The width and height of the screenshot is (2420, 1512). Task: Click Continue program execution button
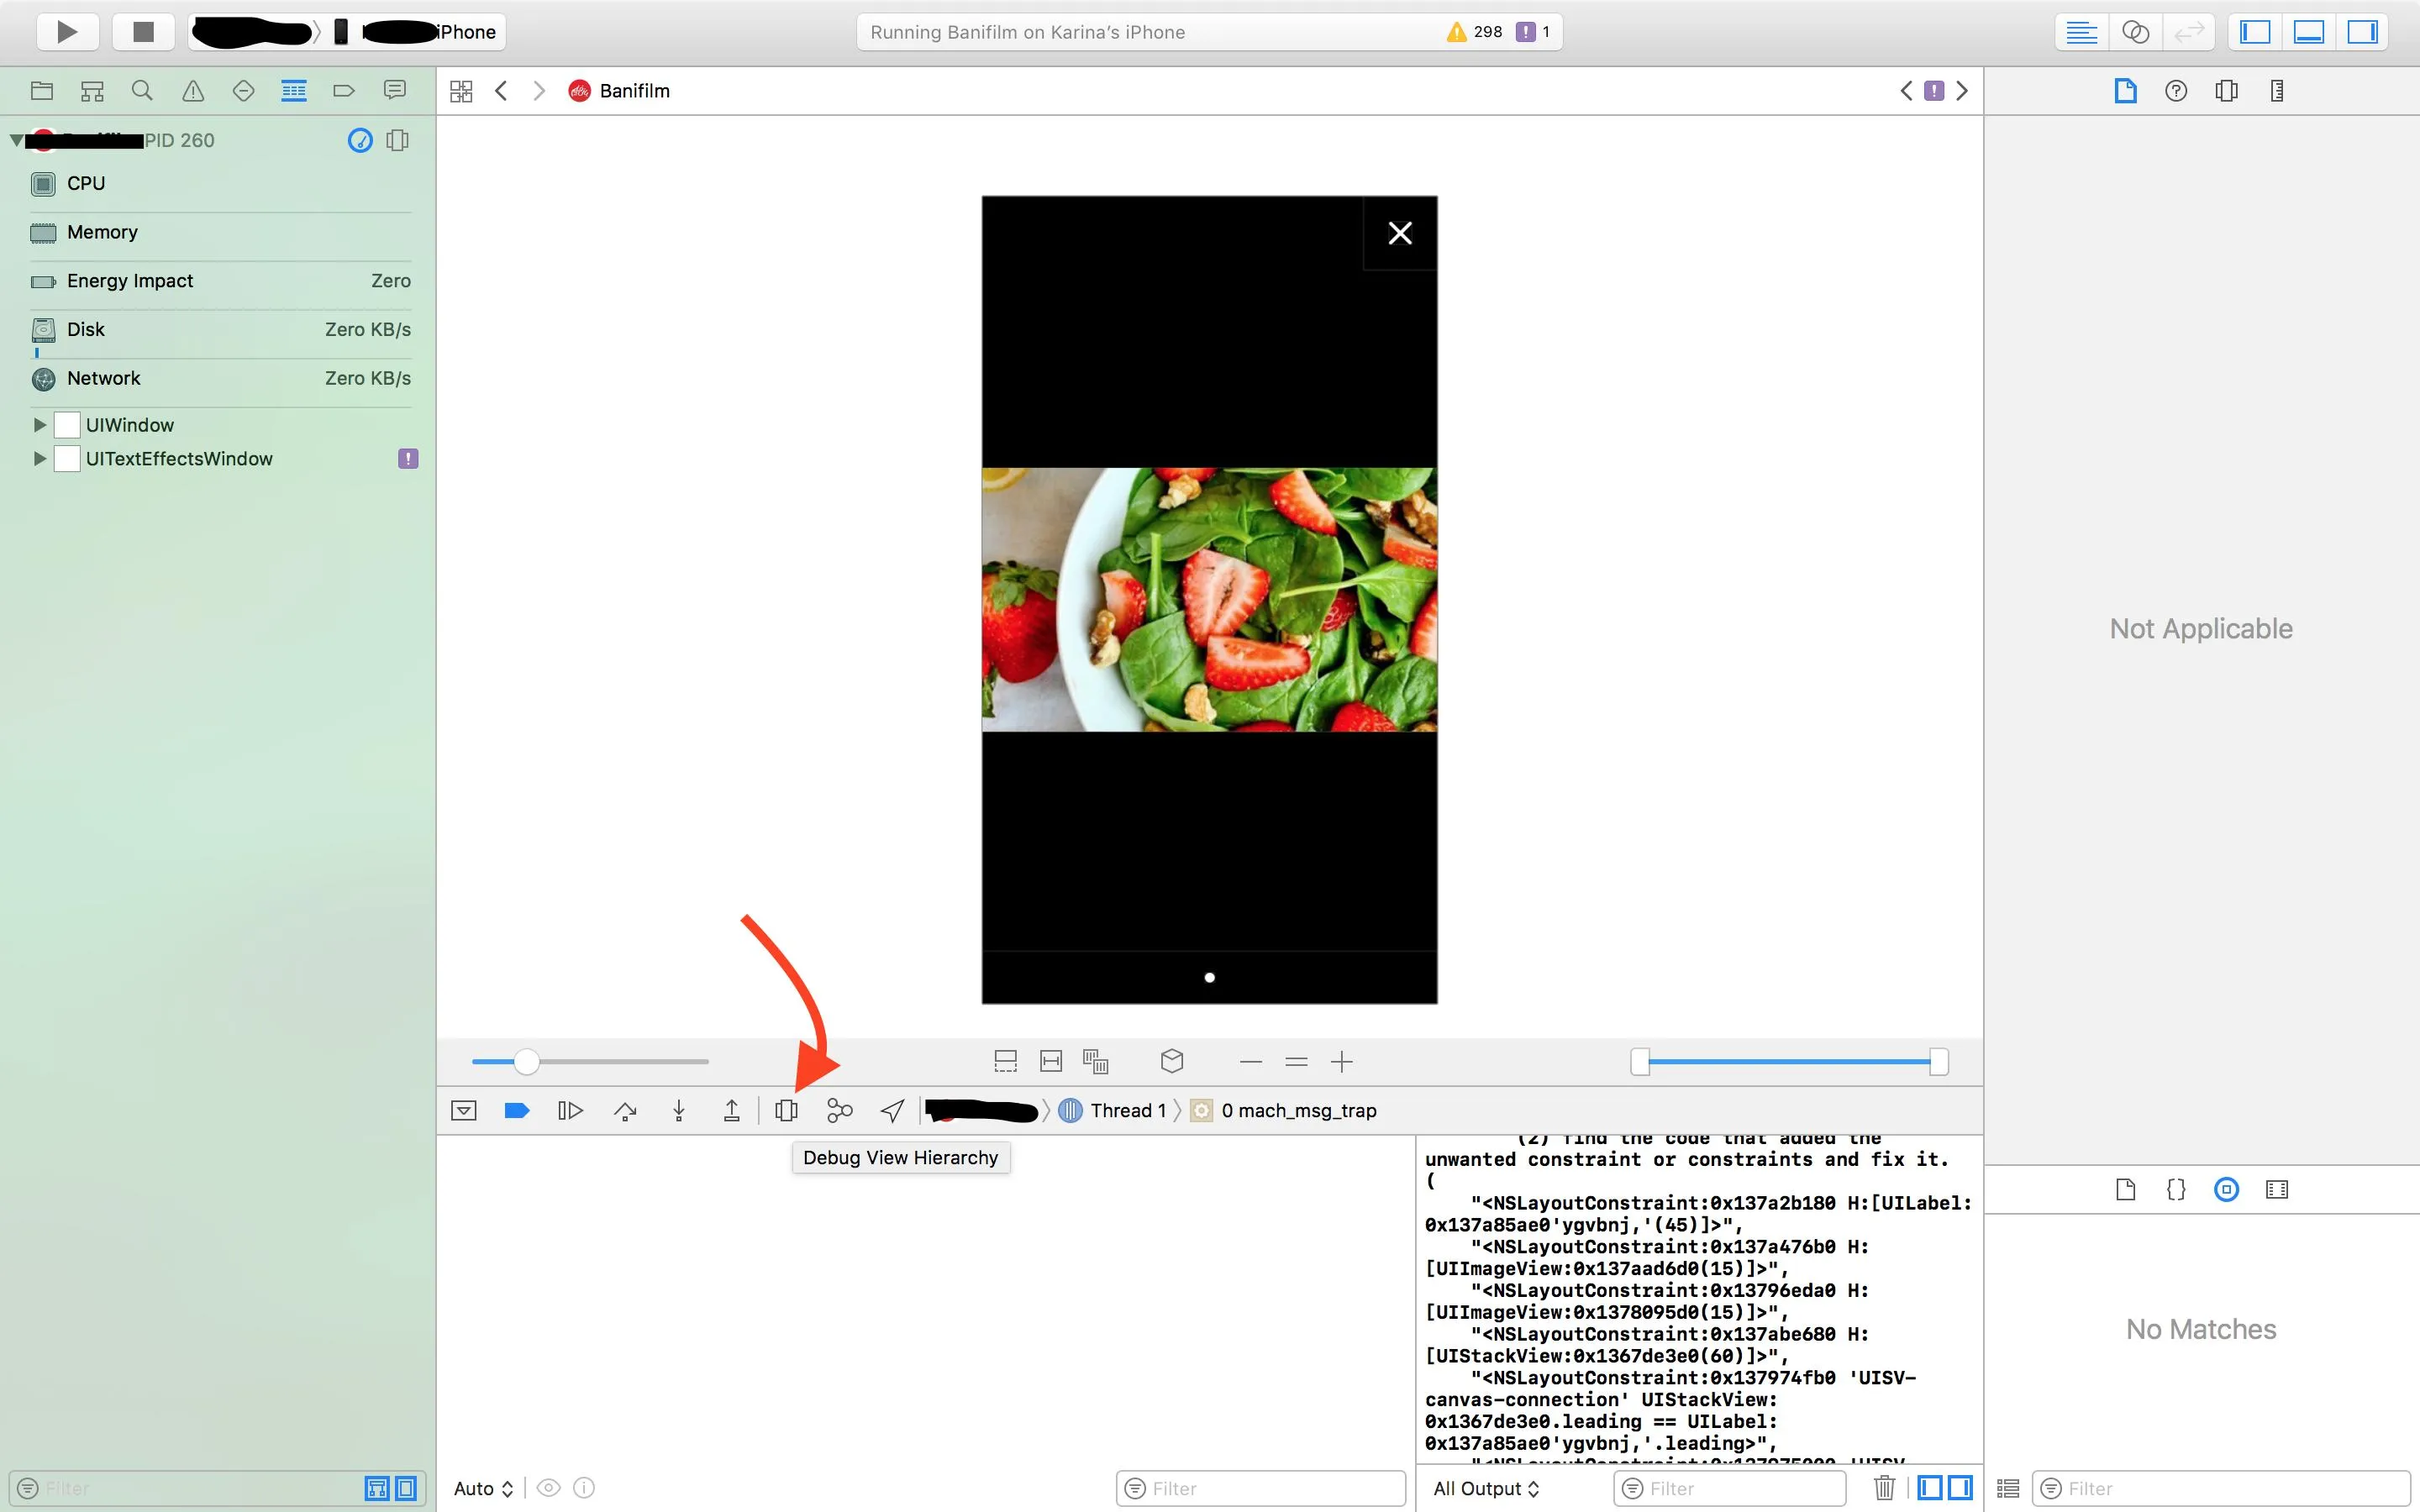pyautogui.click(x=570, y=1110)
